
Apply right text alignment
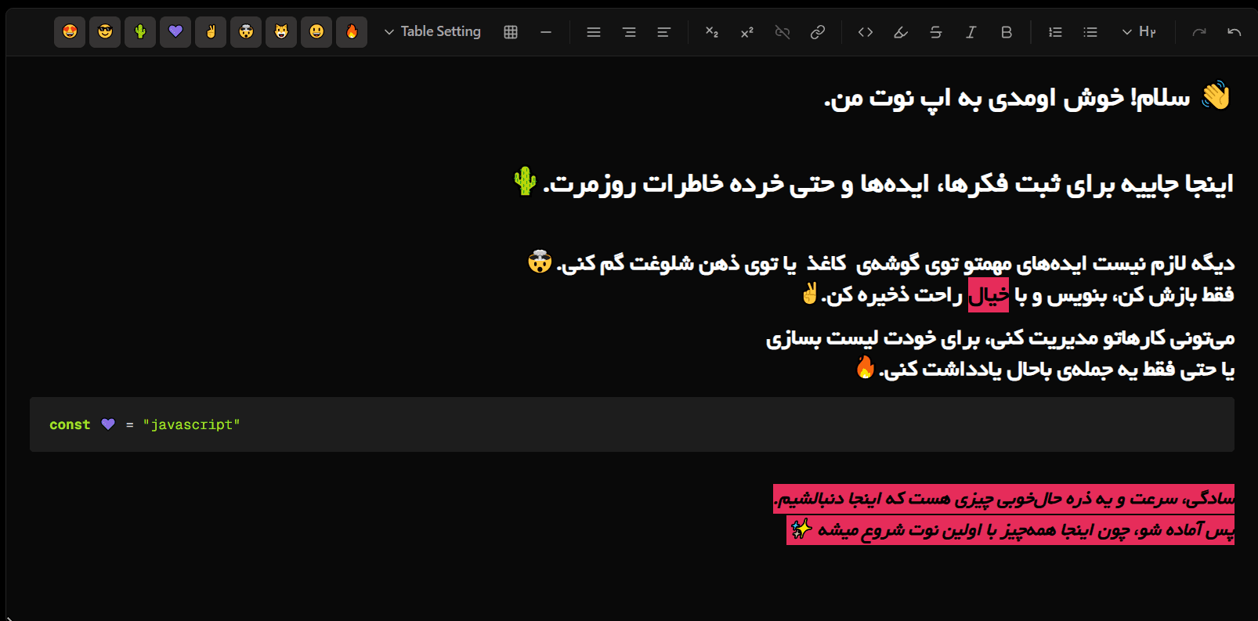[x=629, y=32]
